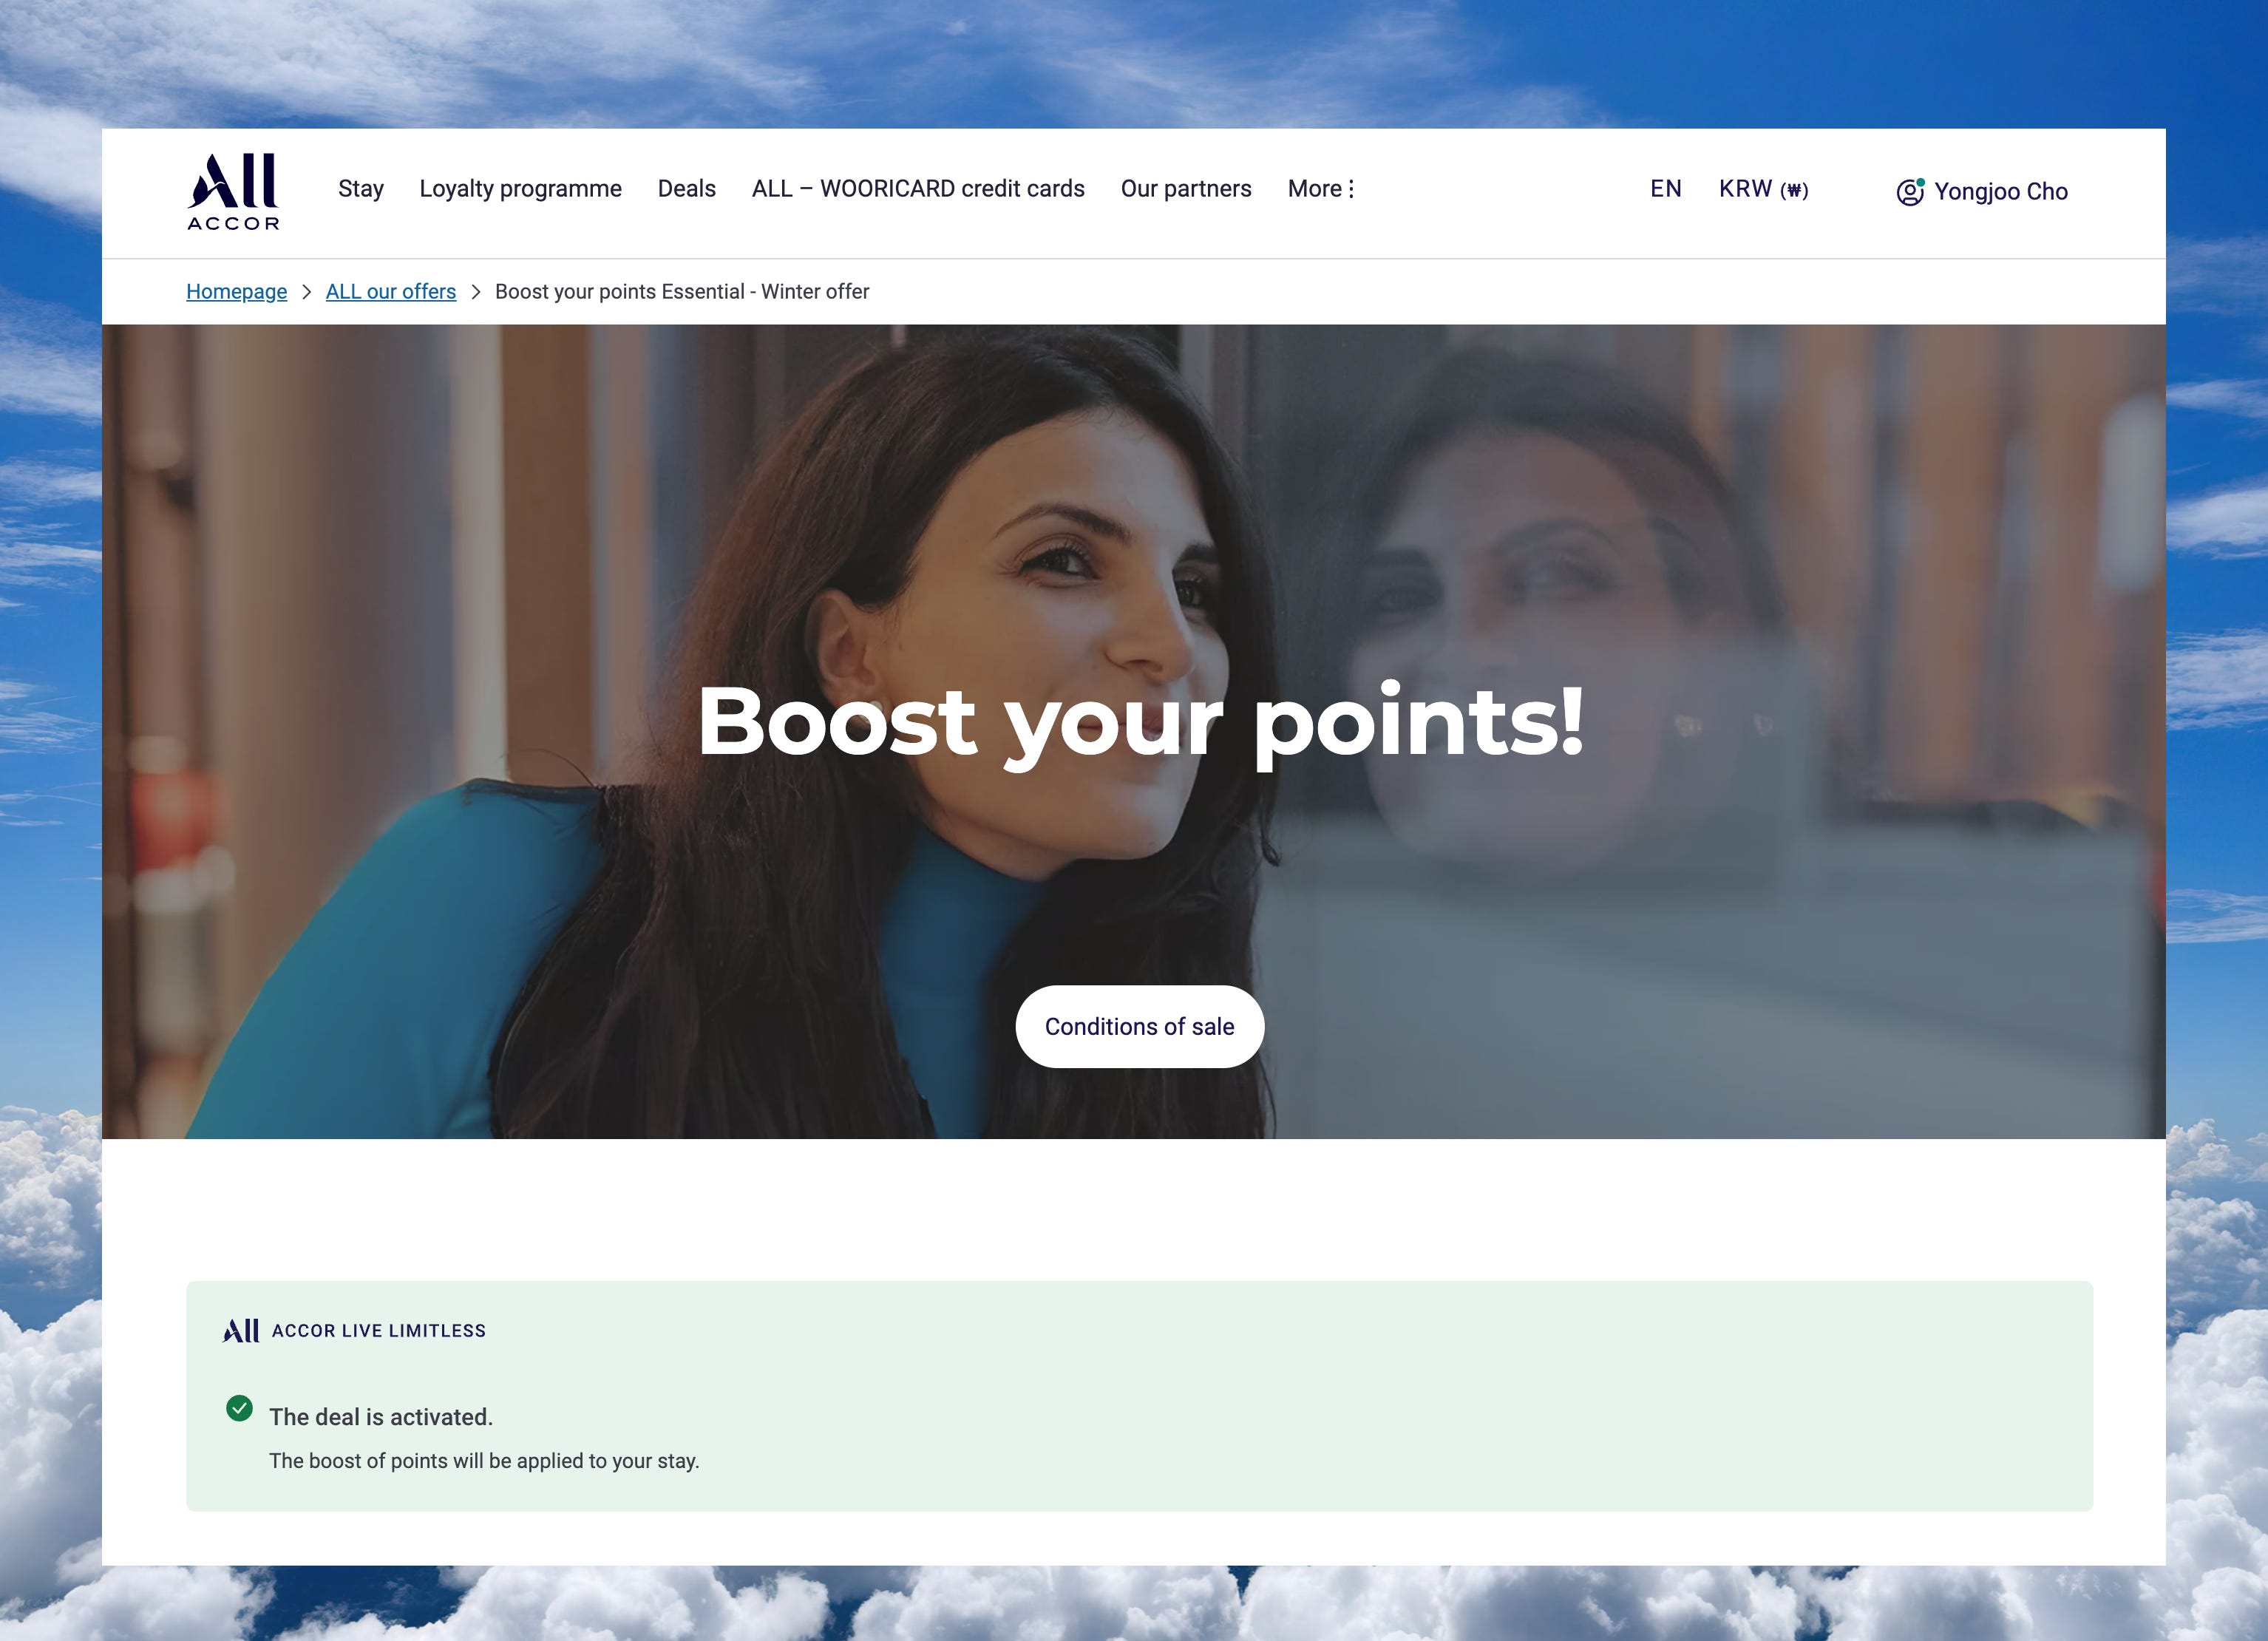Click the three-dot icon next to More
Screen dimensions: 2268x1641
(1351, 189)
